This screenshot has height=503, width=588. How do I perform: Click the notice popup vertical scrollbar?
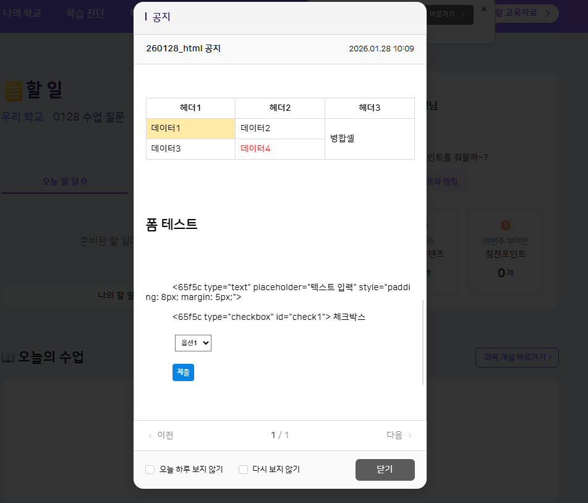(423, 342)
